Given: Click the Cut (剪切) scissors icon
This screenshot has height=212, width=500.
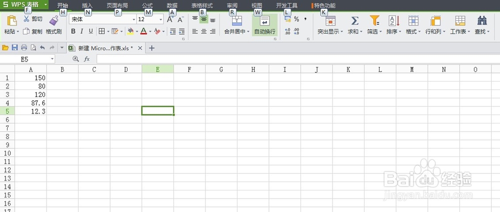Looking at the screenshot, I should pyautogui.click(x=26, y=19).
